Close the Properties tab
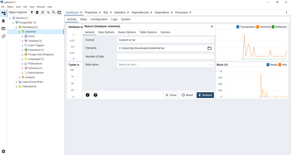The height and width of the screenshot is (155, 291). tap(100, 13)
